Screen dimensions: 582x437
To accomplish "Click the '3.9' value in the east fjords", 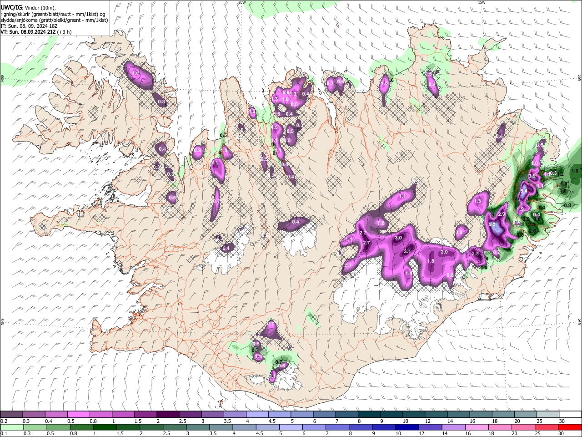I will coord(532,176).
